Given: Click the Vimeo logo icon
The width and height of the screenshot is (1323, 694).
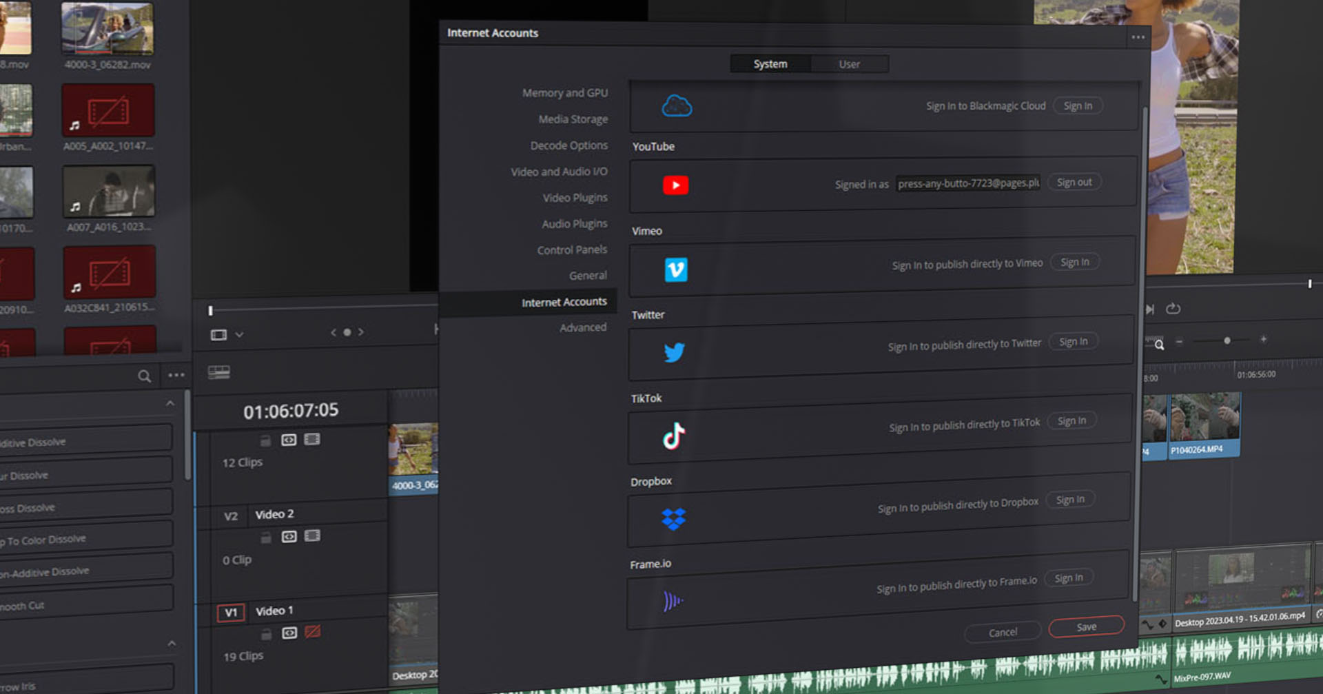Looking at the screenshot, I should [x=675, y=269].
